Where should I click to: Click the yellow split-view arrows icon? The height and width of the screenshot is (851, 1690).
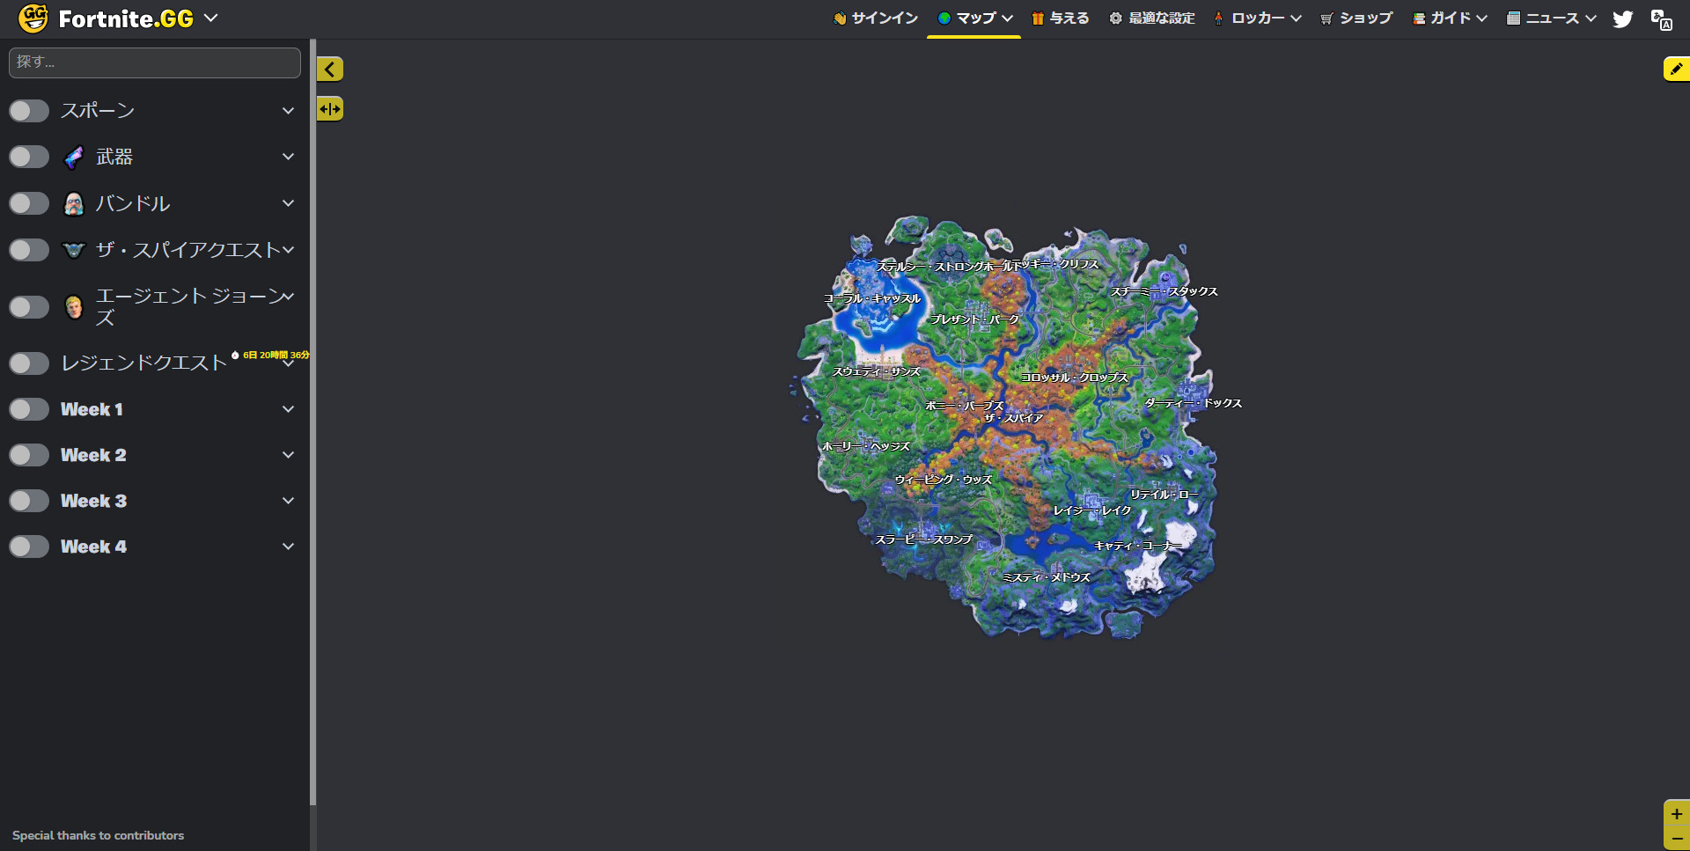tap(330, 109)
